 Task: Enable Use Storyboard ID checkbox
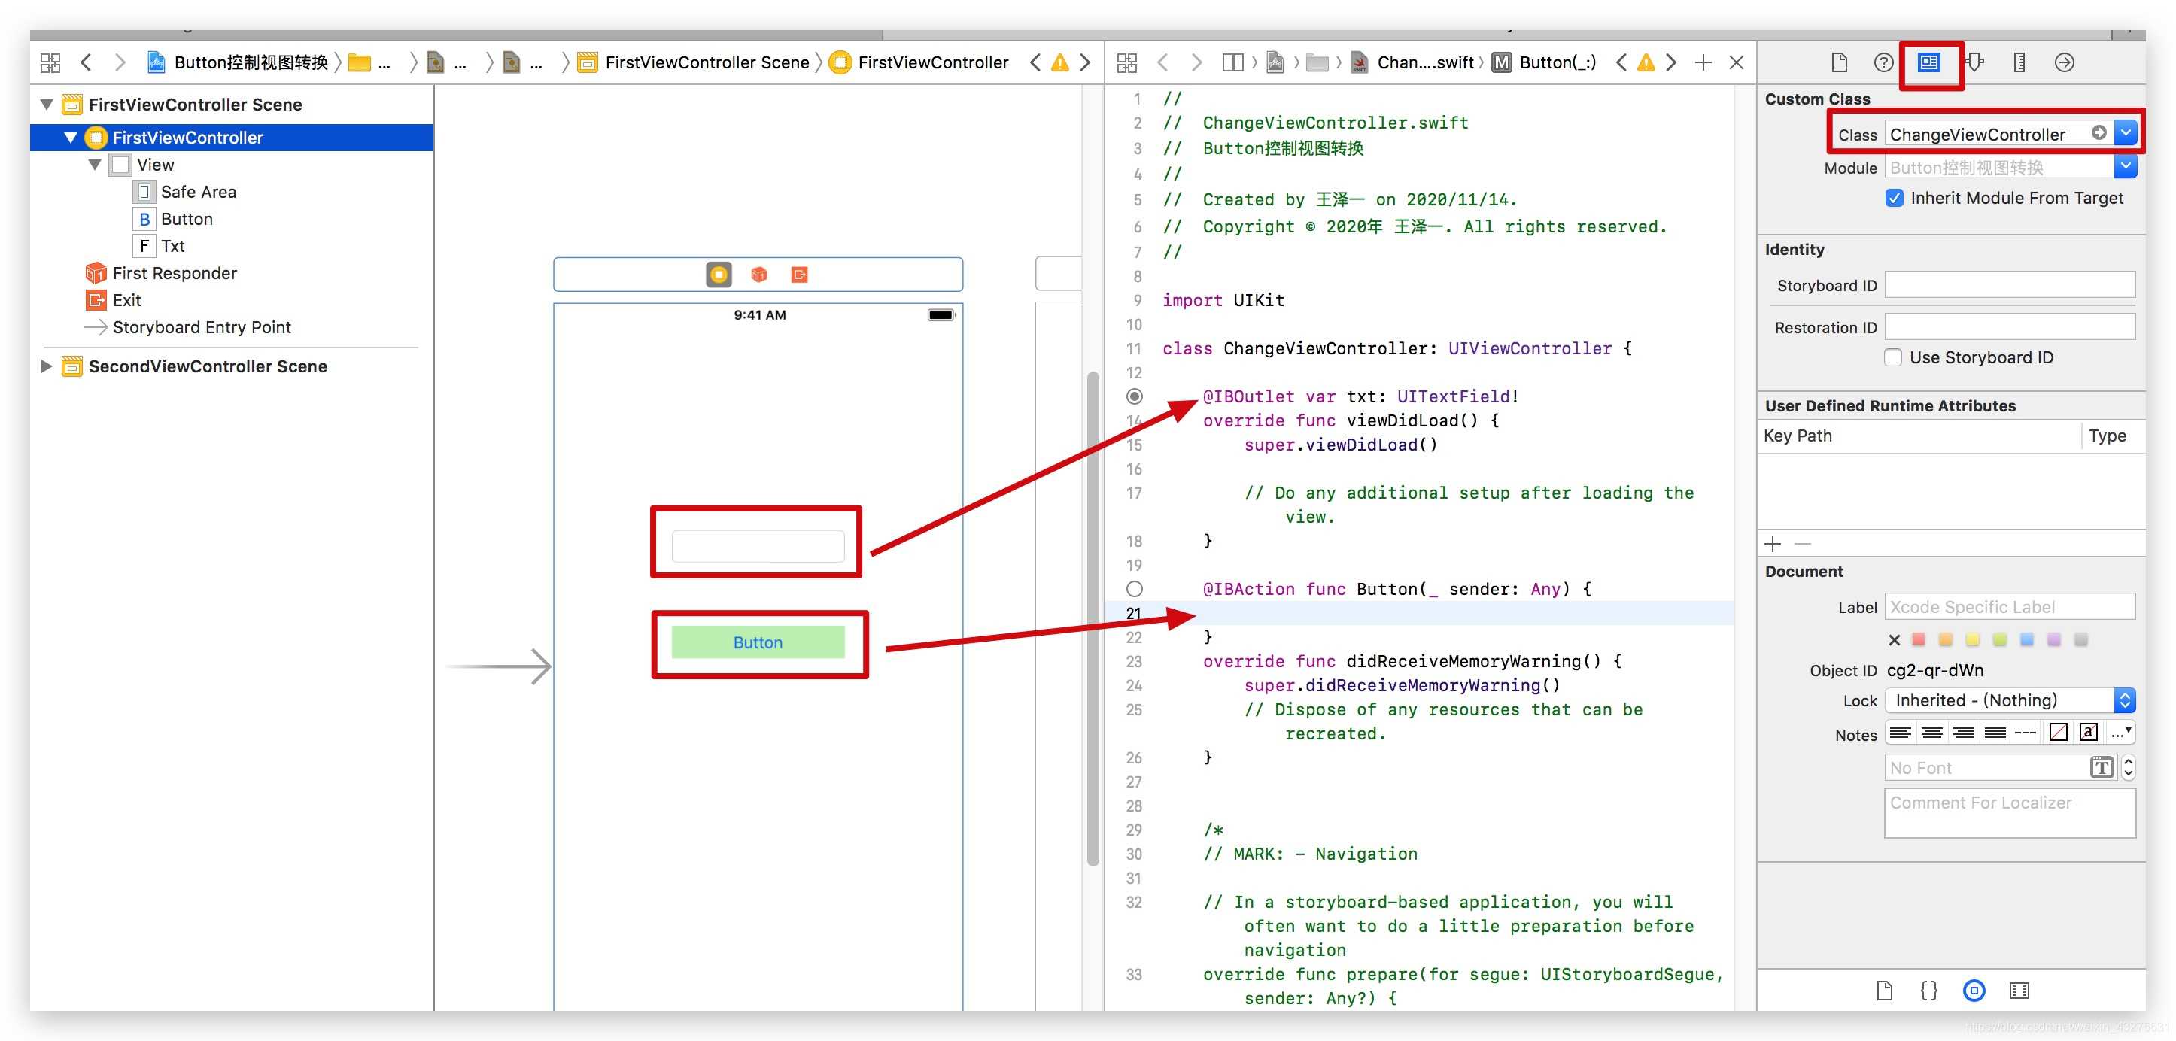tap(1894, 357)
